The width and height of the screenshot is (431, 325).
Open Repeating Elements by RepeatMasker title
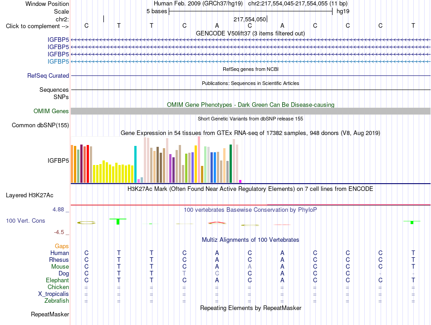coord(250,308)
